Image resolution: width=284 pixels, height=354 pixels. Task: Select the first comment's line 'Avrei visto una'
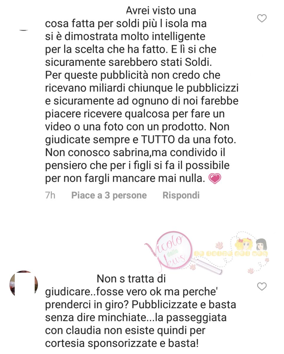(161, 11)
